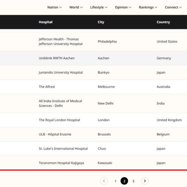The image size is (187, 187).
Task: Click the Country column header
Action: [163, 22]
